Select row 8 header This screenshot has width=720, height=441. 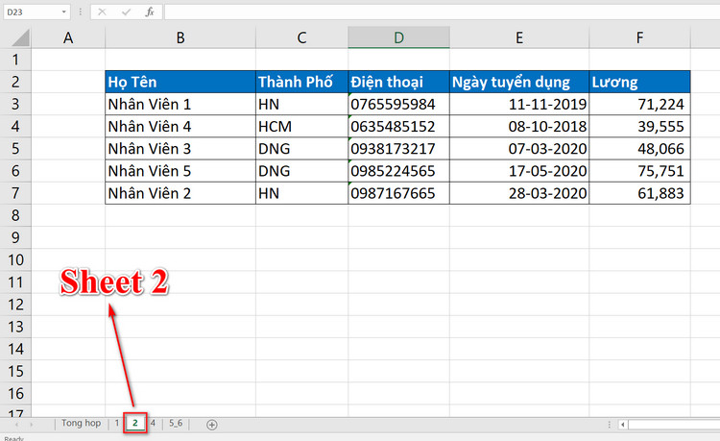coord(15,215)
